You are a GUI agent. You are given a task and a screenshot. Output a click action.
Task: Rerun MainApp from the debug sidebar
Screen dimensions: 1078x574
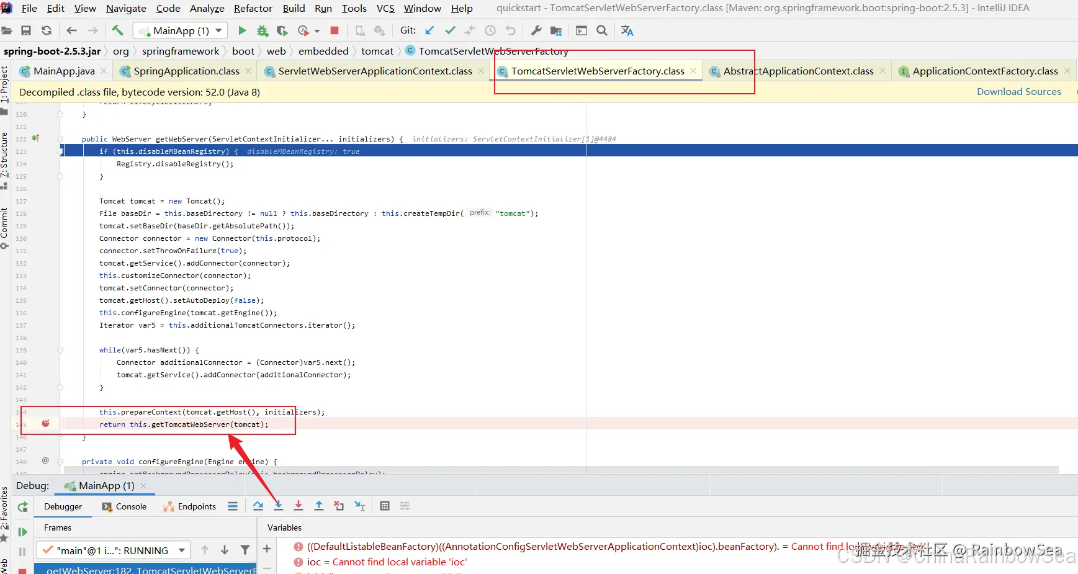22,507
